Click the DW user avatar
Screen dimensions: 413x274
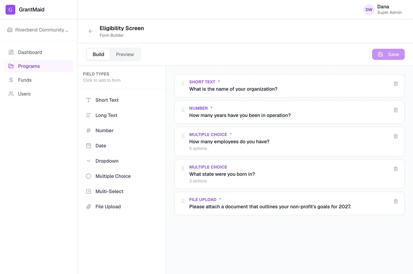(369, 10)
